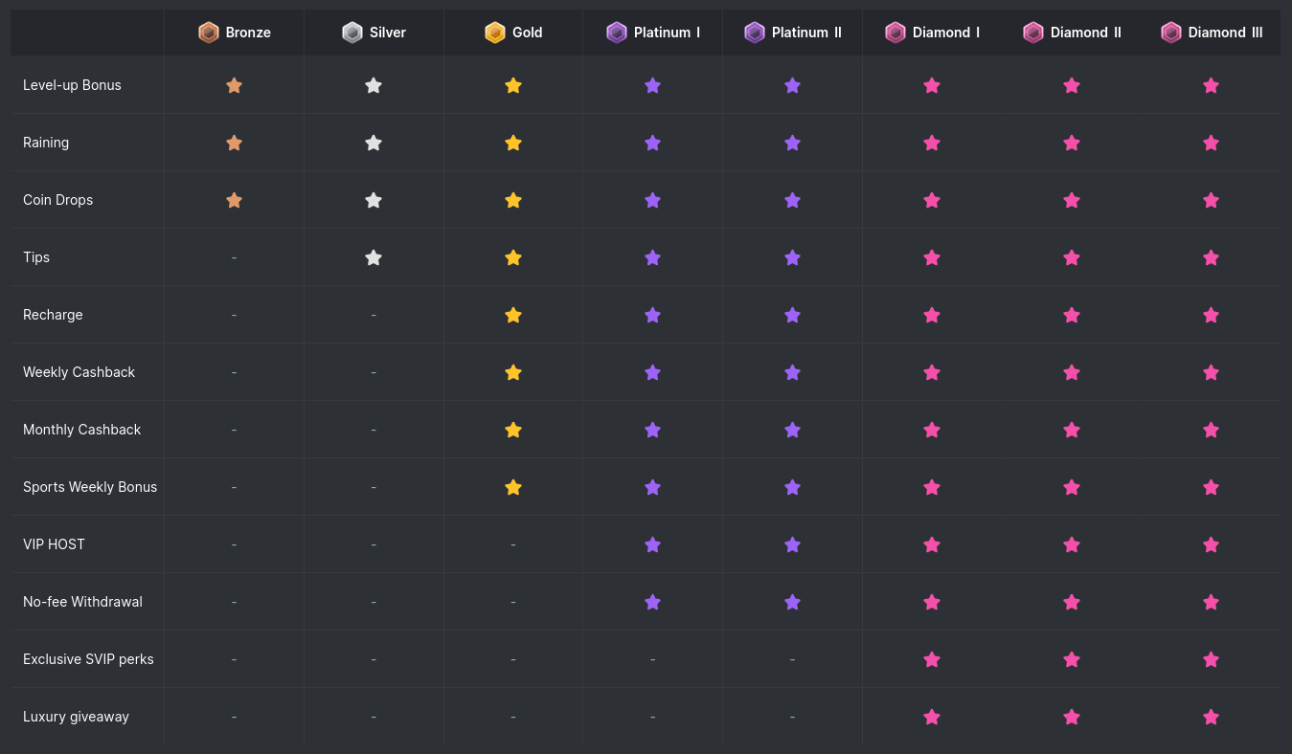This screenshot has width=1292, height=754.
Task: Click the Sports Weekly Bonus row label
Action: (x=90, y=487)
